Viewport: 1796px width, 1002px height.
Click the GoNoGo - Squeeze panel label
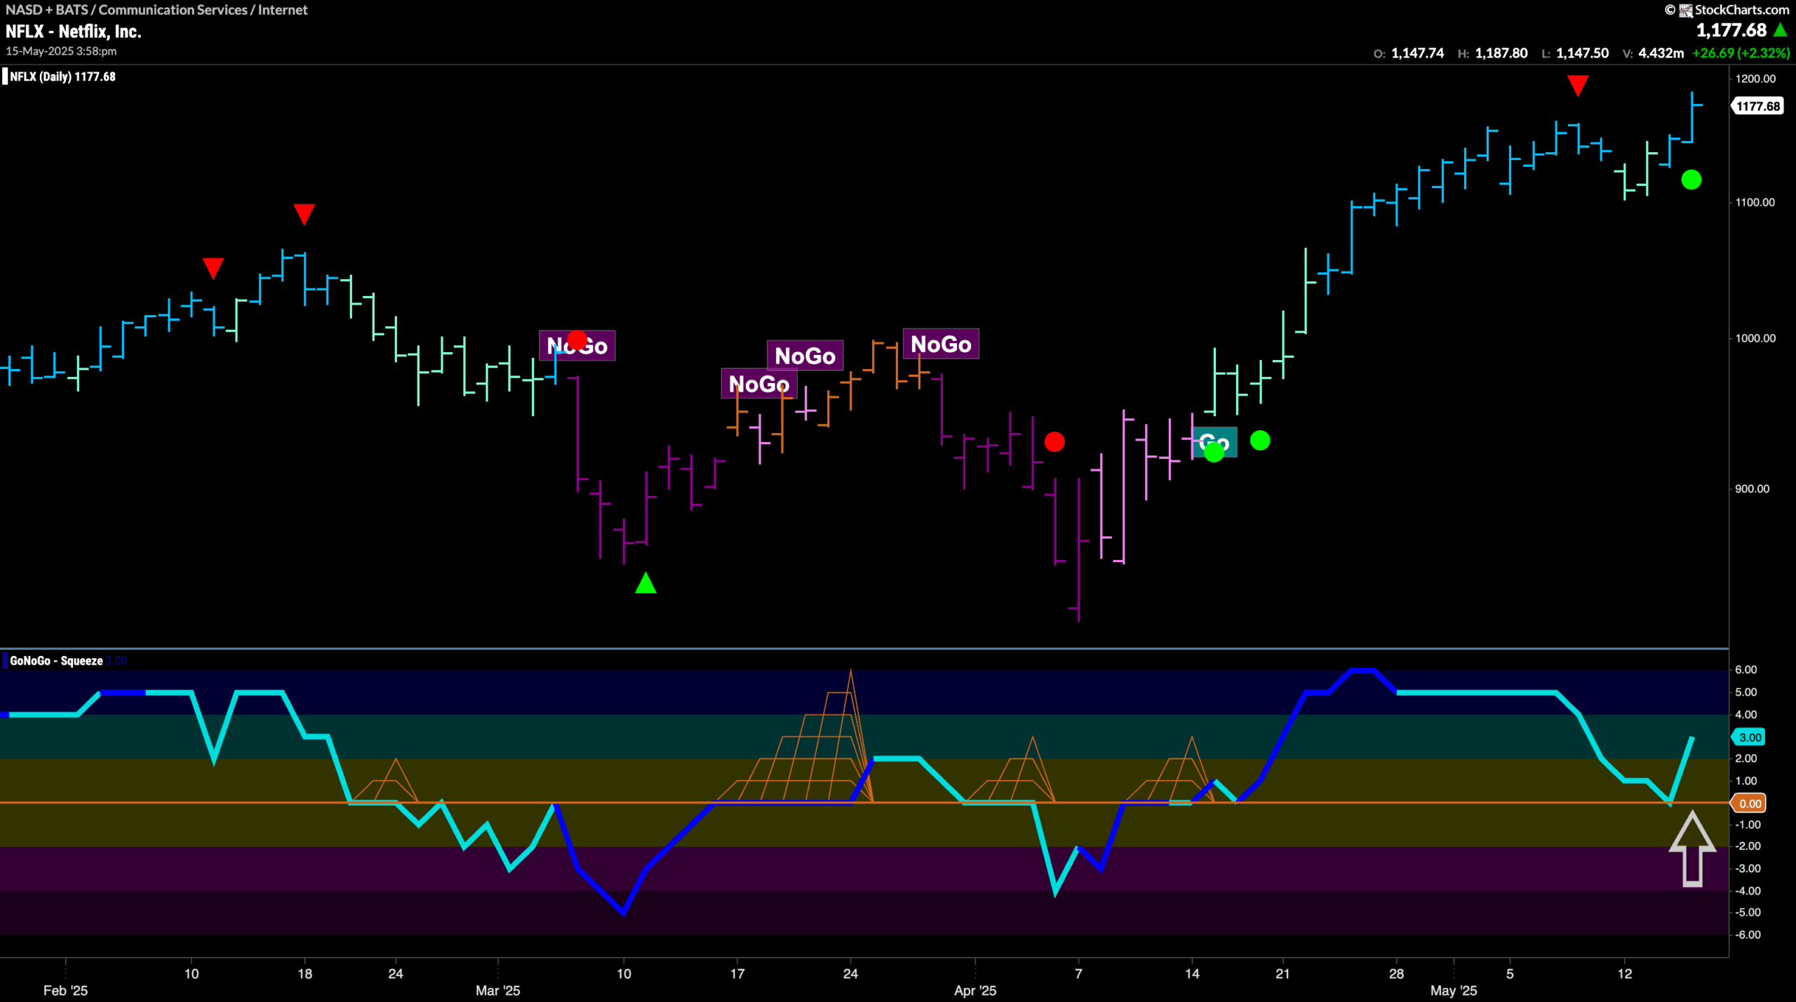pyautogui.click(x=56, y=660)
